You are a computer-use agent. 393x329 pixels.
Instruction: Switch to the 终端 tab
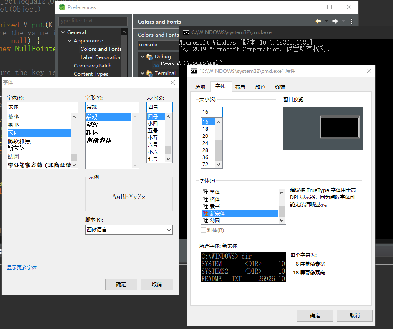click(x=280, y=87)
